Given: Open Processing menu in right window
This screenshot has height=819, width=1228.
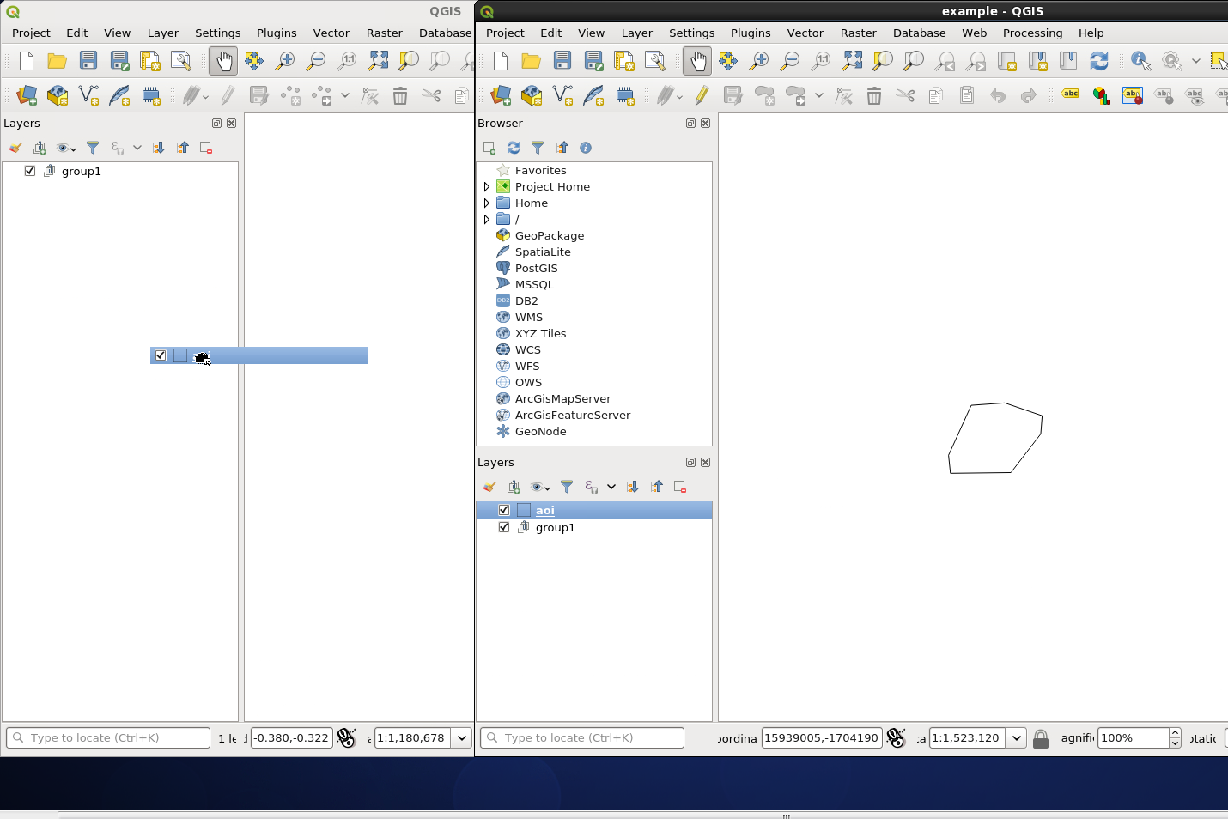Looking at the screenshot, I should coord(1032,33).
